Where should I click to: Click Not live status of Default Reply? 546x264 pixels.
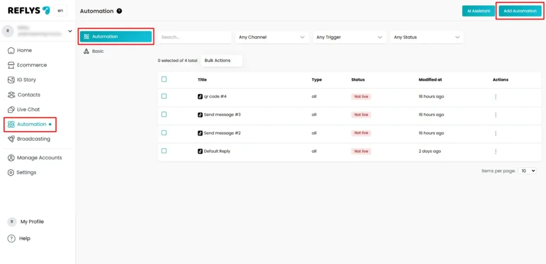tap(361, 151)
